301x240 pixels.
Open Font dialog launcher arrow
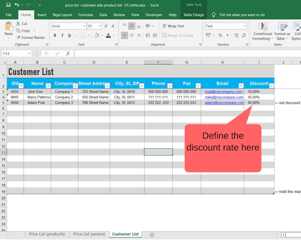pyautogui.click(x=116, y=44)
